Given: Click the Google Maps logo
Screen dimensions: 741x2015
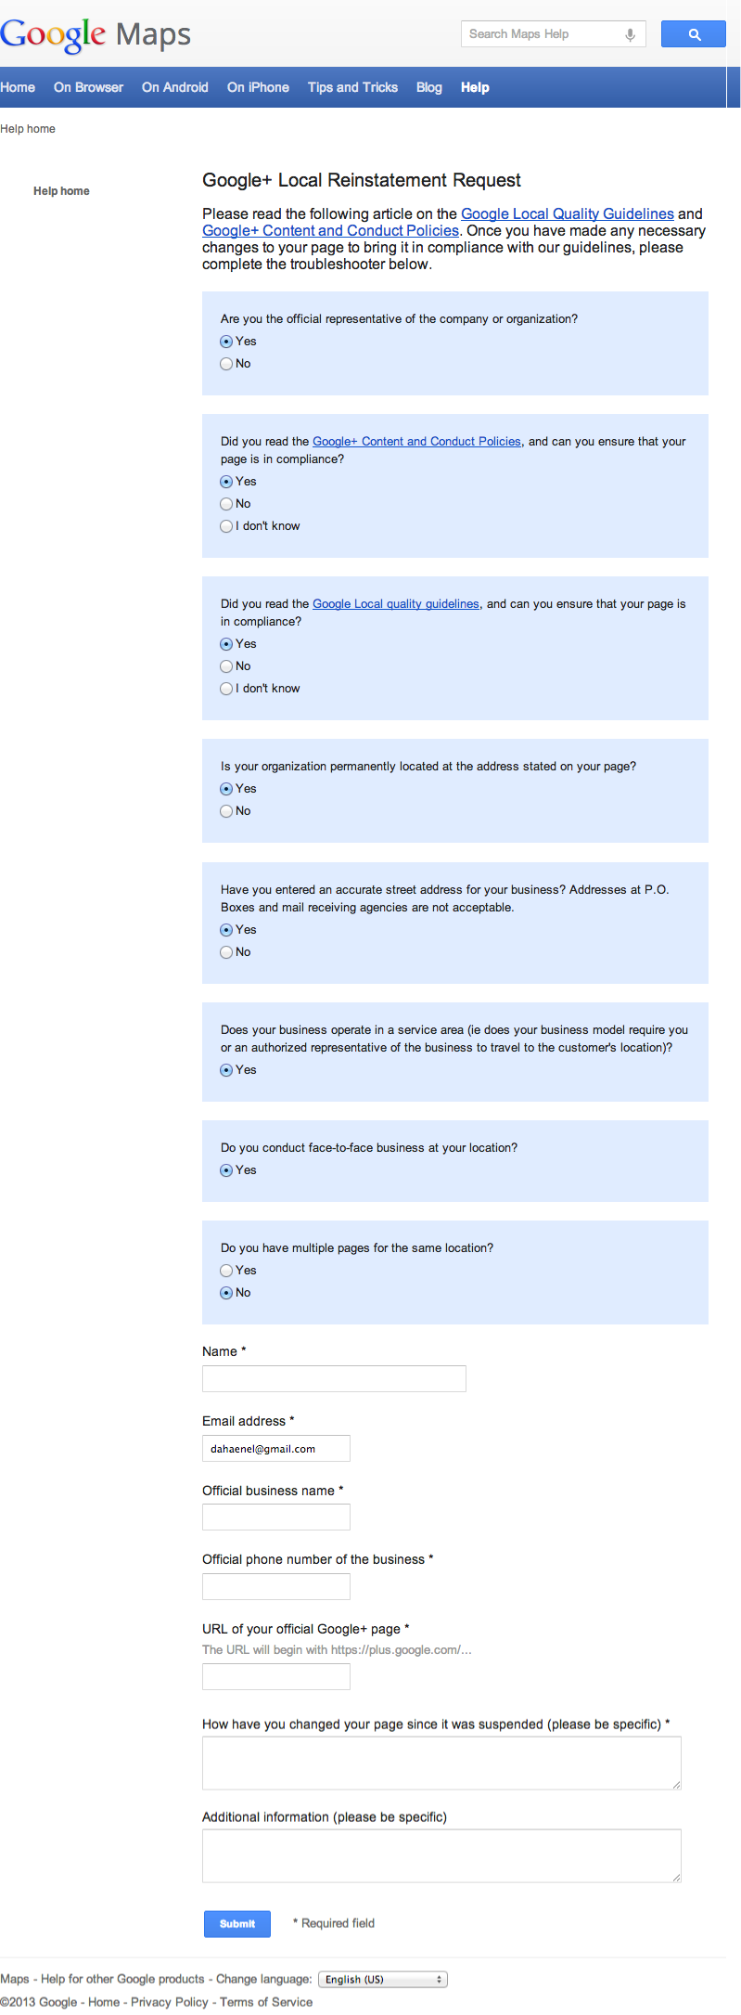Looking at the screenshot, I should pos(96,35).
